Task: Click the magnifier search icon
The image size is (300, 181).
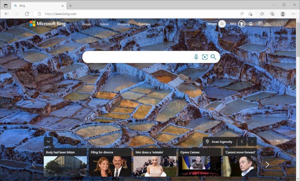Action: click(x=213, y=57)
